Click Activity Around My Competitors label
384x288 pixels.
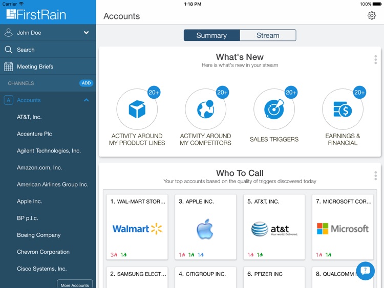pyautogui.click(x=205, y=140)
